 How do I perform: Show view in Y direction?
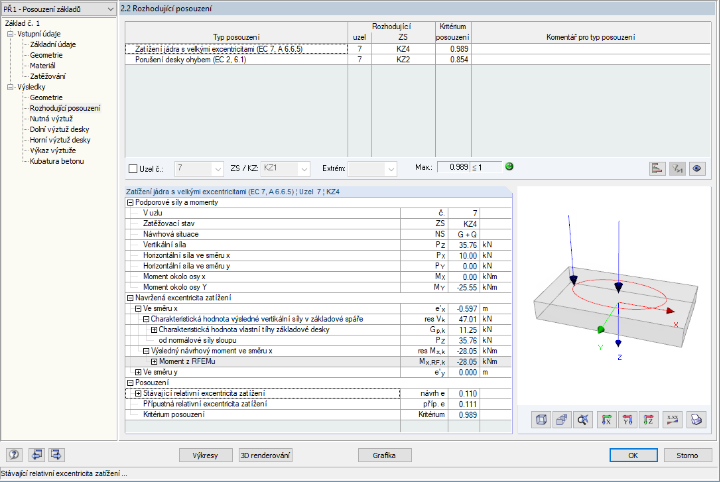(627, 420)
